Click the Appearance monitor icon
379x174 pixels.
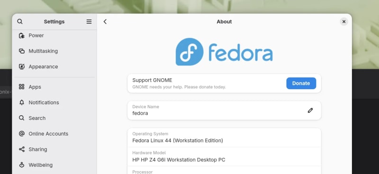(22, 66)
